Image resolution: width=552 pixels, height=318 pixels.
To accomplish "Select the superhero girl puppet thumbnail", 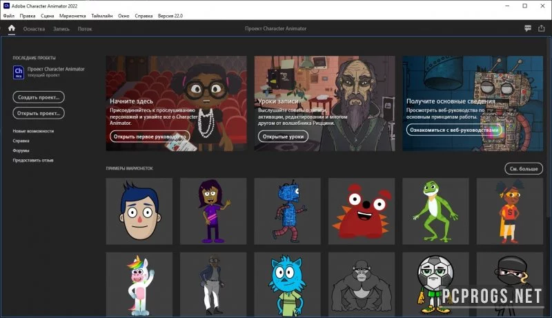I will coord(510,211).
